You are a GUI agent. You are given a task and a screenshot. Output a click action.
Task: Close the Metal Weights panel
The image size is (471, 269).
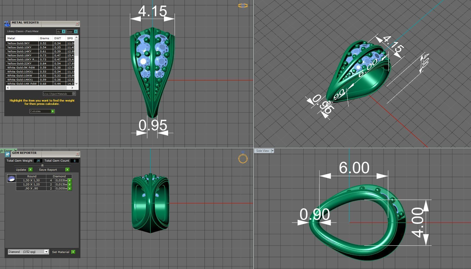click(77, 24)
